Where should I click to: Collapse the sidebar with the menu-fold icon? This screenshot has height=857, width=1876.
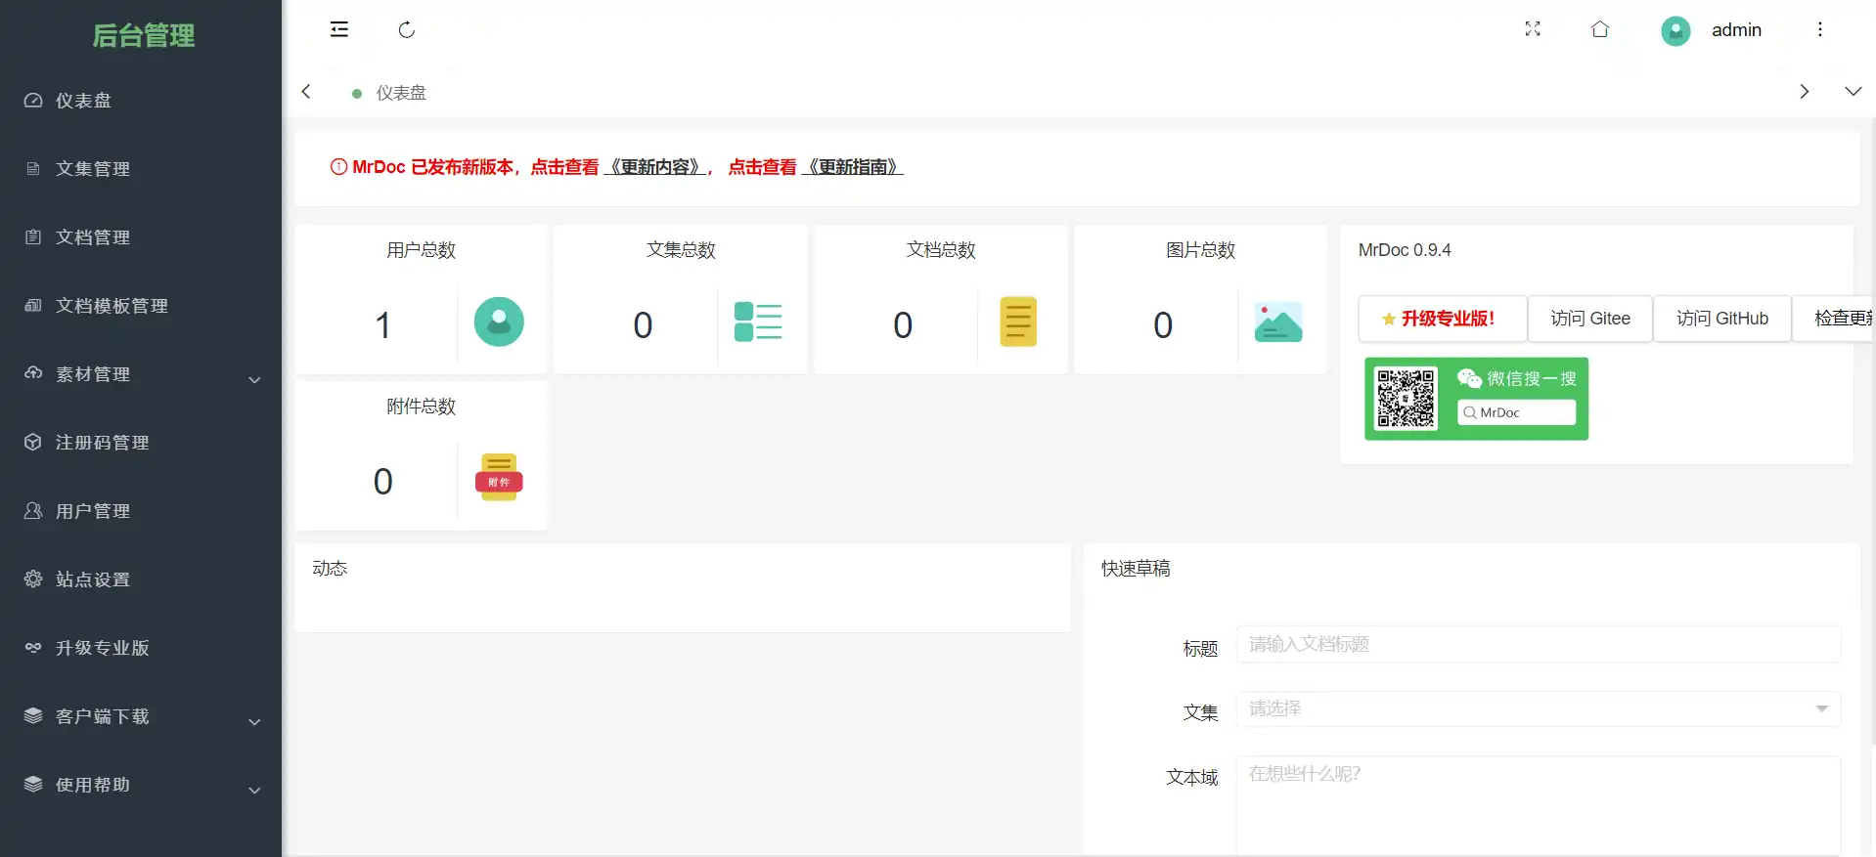(x=339, y=29)
